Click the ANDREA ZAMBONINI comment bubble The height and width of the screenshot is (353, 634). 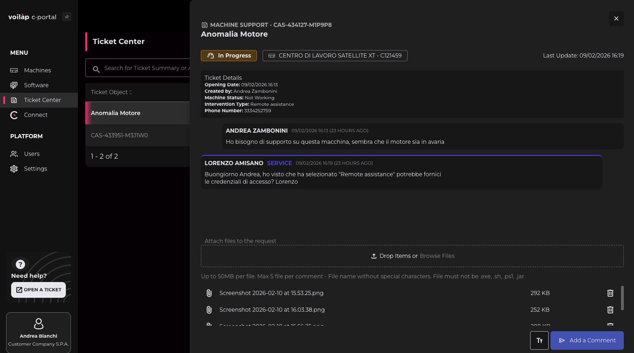pyautogui.click(x=423, y=136)
